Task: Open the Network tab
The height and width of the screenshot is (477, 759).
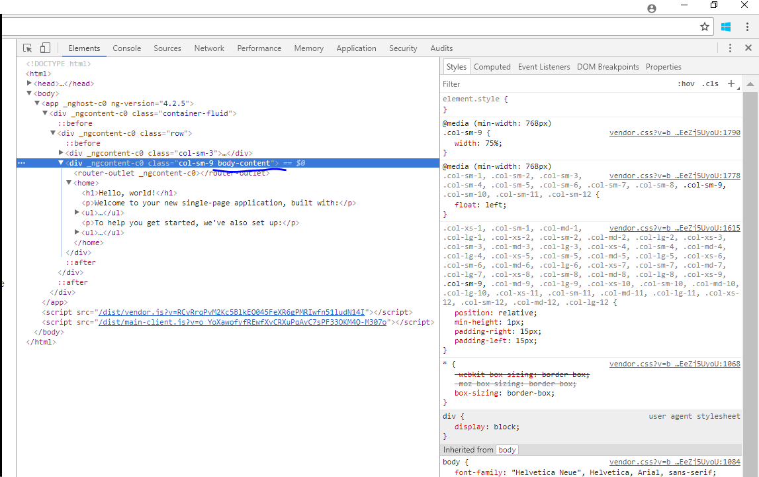Action: pos(209,48)
